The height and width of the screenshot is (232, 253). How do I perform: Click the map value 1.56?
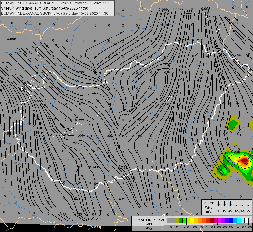[35, 182]
